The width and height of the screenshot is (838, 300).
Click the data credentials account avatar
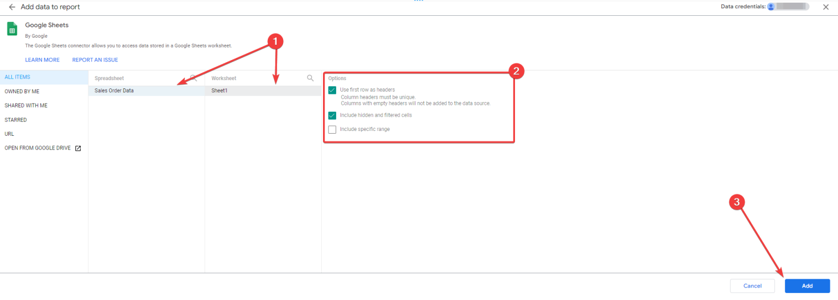tap(771, 7)
